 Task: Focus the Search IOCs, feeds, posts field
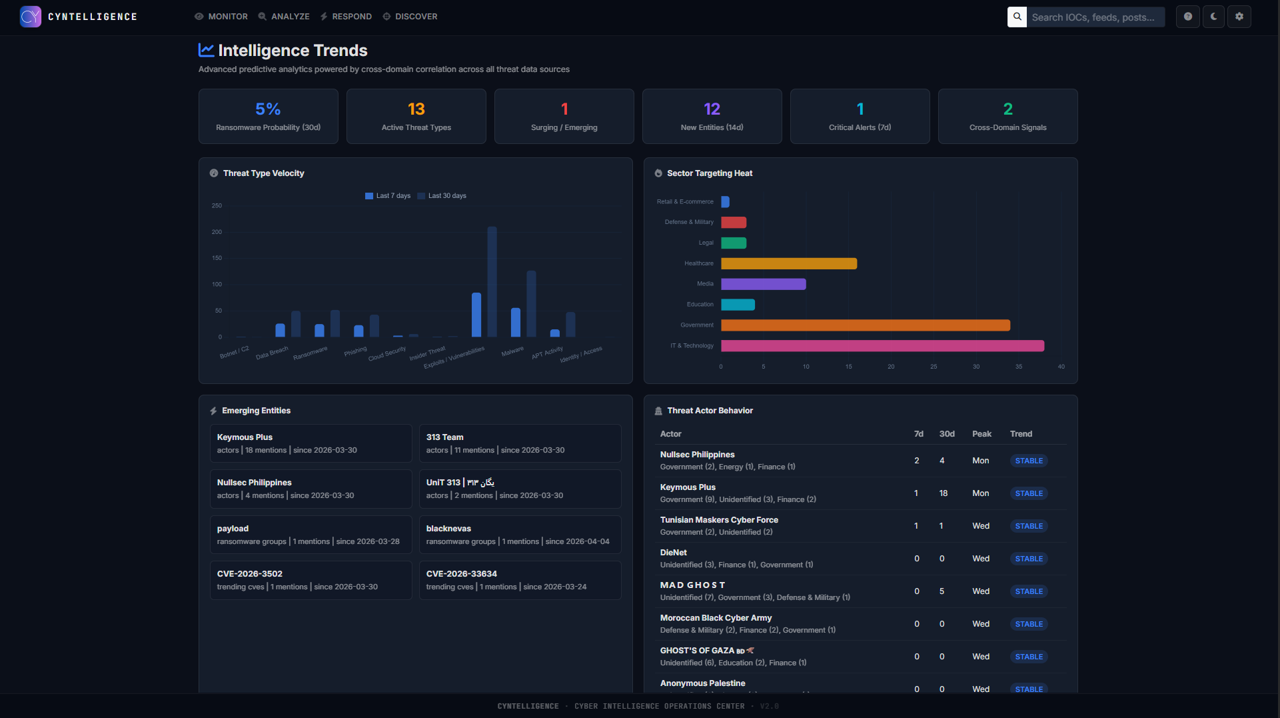1095,17
